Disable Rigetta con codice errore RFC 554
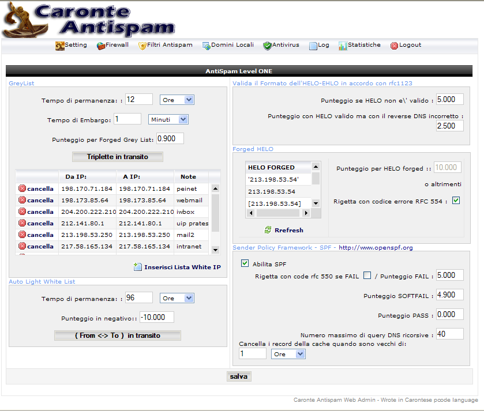 (456, 201)
